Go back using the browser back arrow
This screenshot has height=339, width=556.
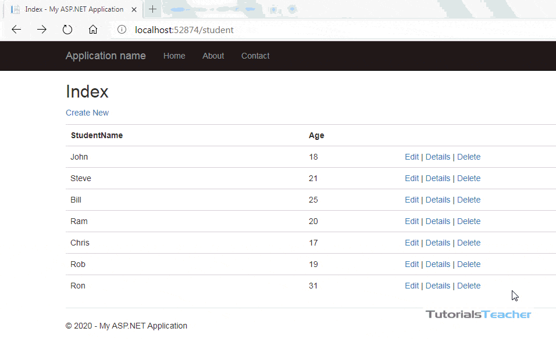[x=16, y=29]
